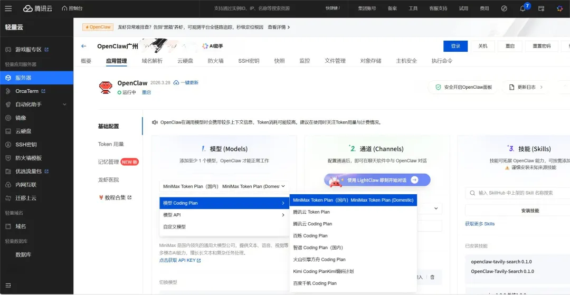Open the hamburger menu at top left
The width and height of the screenshot is (570, 295).
8,8
